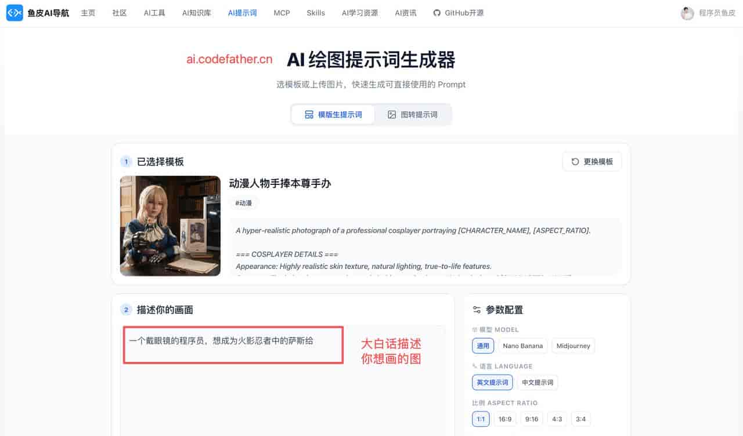
Task: Click the sliders icon beside 参数配置
Action: point(477,310)
